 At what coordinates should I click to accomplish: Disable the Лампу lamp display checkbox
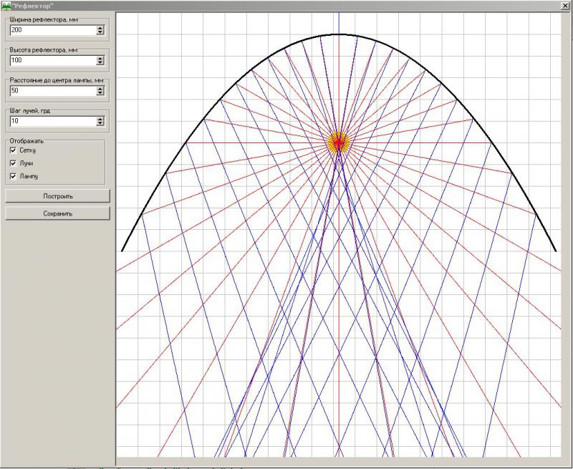click(13, 176)
